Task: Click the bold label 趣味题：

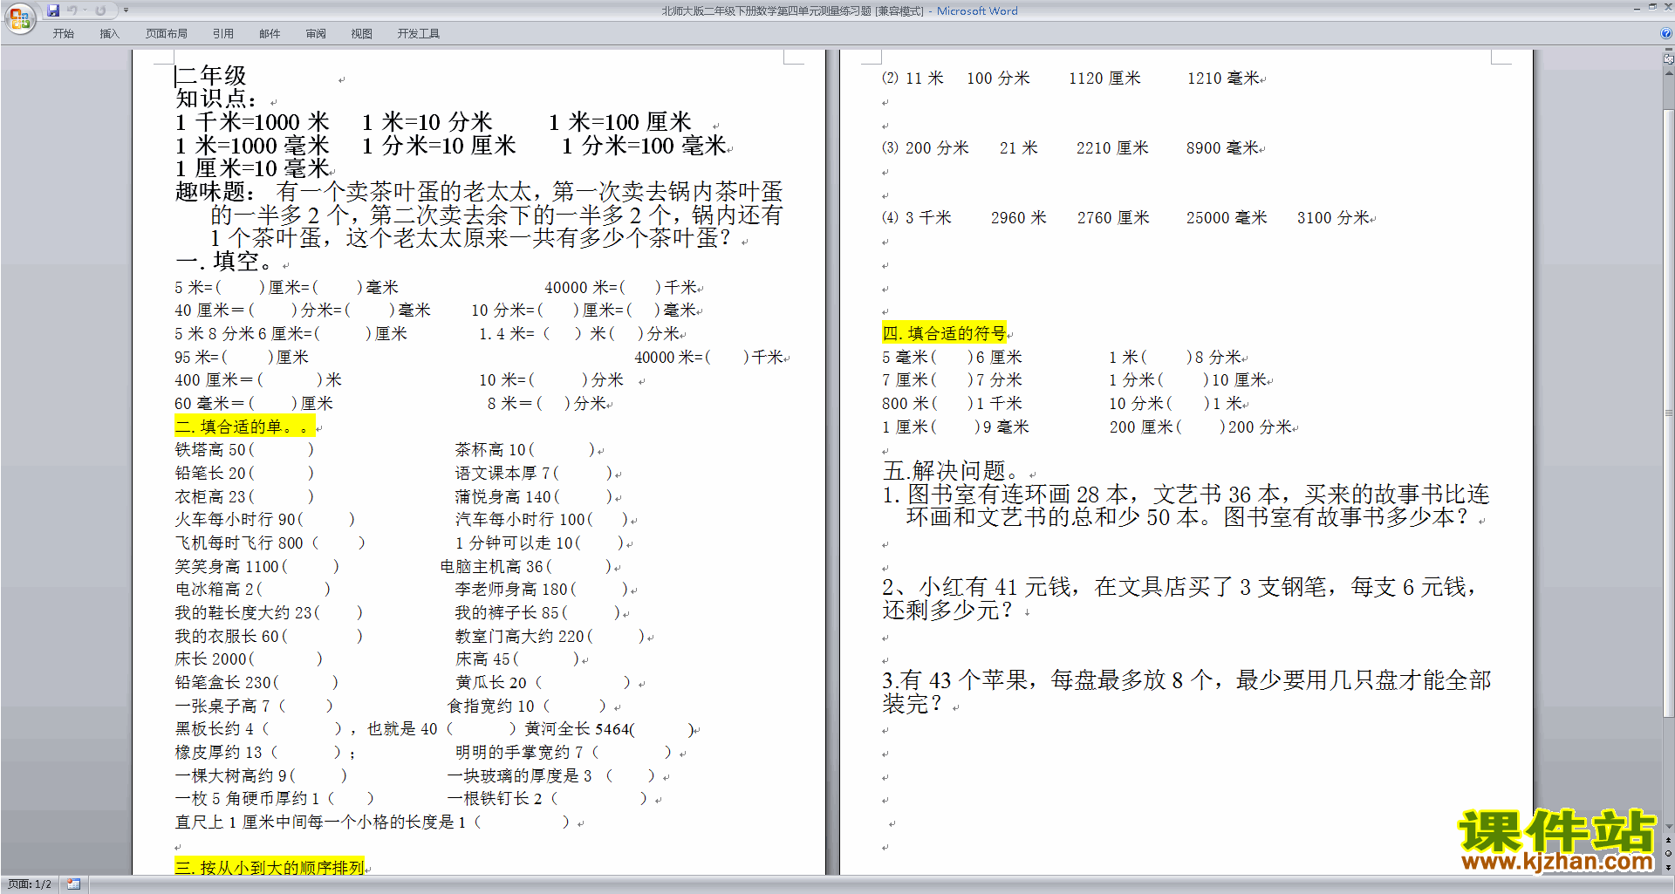Action: coord(216,191)
